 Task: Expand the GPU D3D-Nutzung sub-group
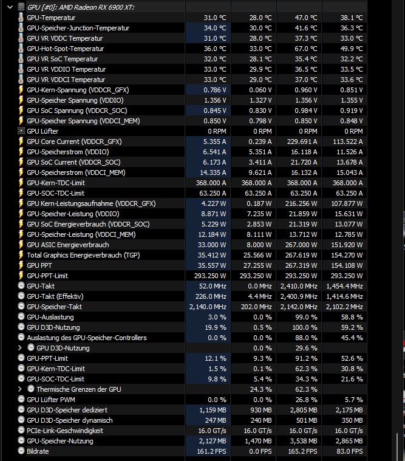(x=19, y=348)
